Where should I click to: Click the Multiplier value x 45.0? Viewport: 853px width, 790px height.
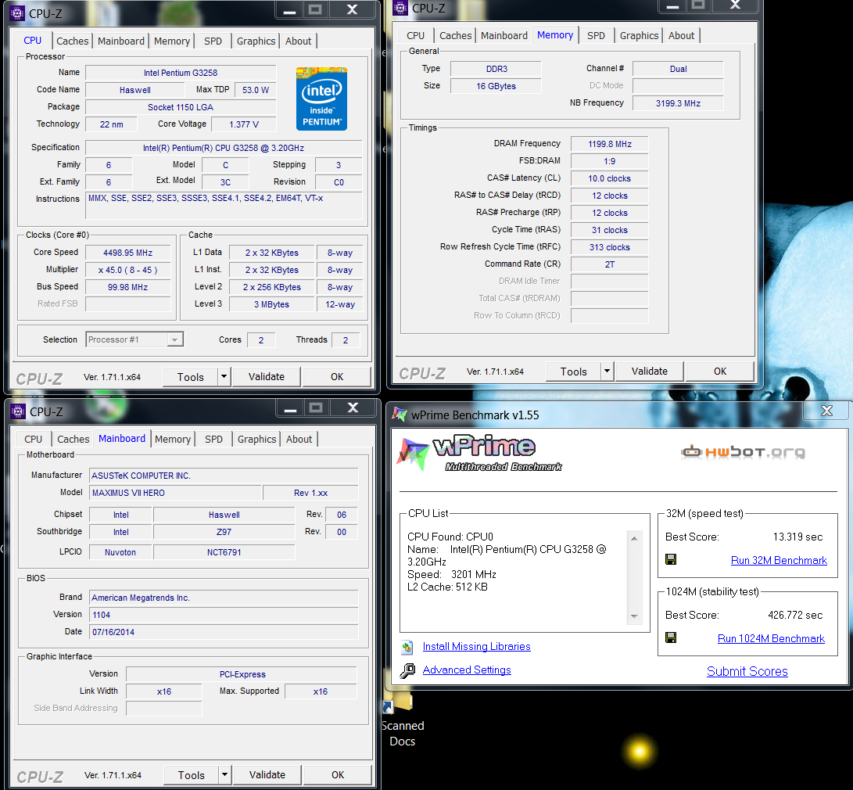pyautogui.click(x=128, y=270)
